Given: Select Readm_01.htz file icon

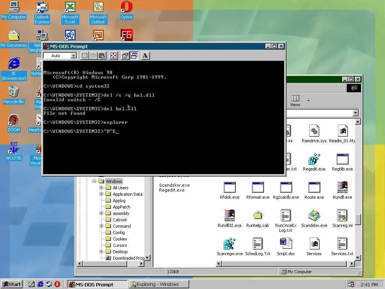Looking at the screenshot, I should click(x=342, y=134).
